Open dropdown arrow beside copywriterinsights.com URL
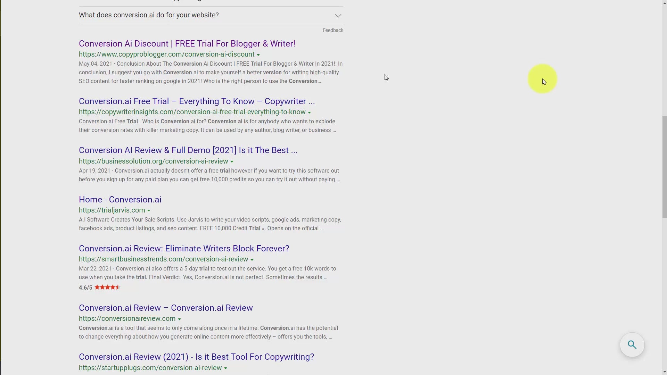Image resolution: width=667 pixels, height=375 pixels. [309, 112]
